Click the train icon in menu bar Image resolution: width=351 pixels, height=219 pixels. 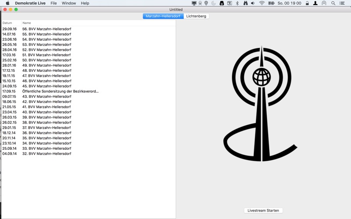click(200, 3)
